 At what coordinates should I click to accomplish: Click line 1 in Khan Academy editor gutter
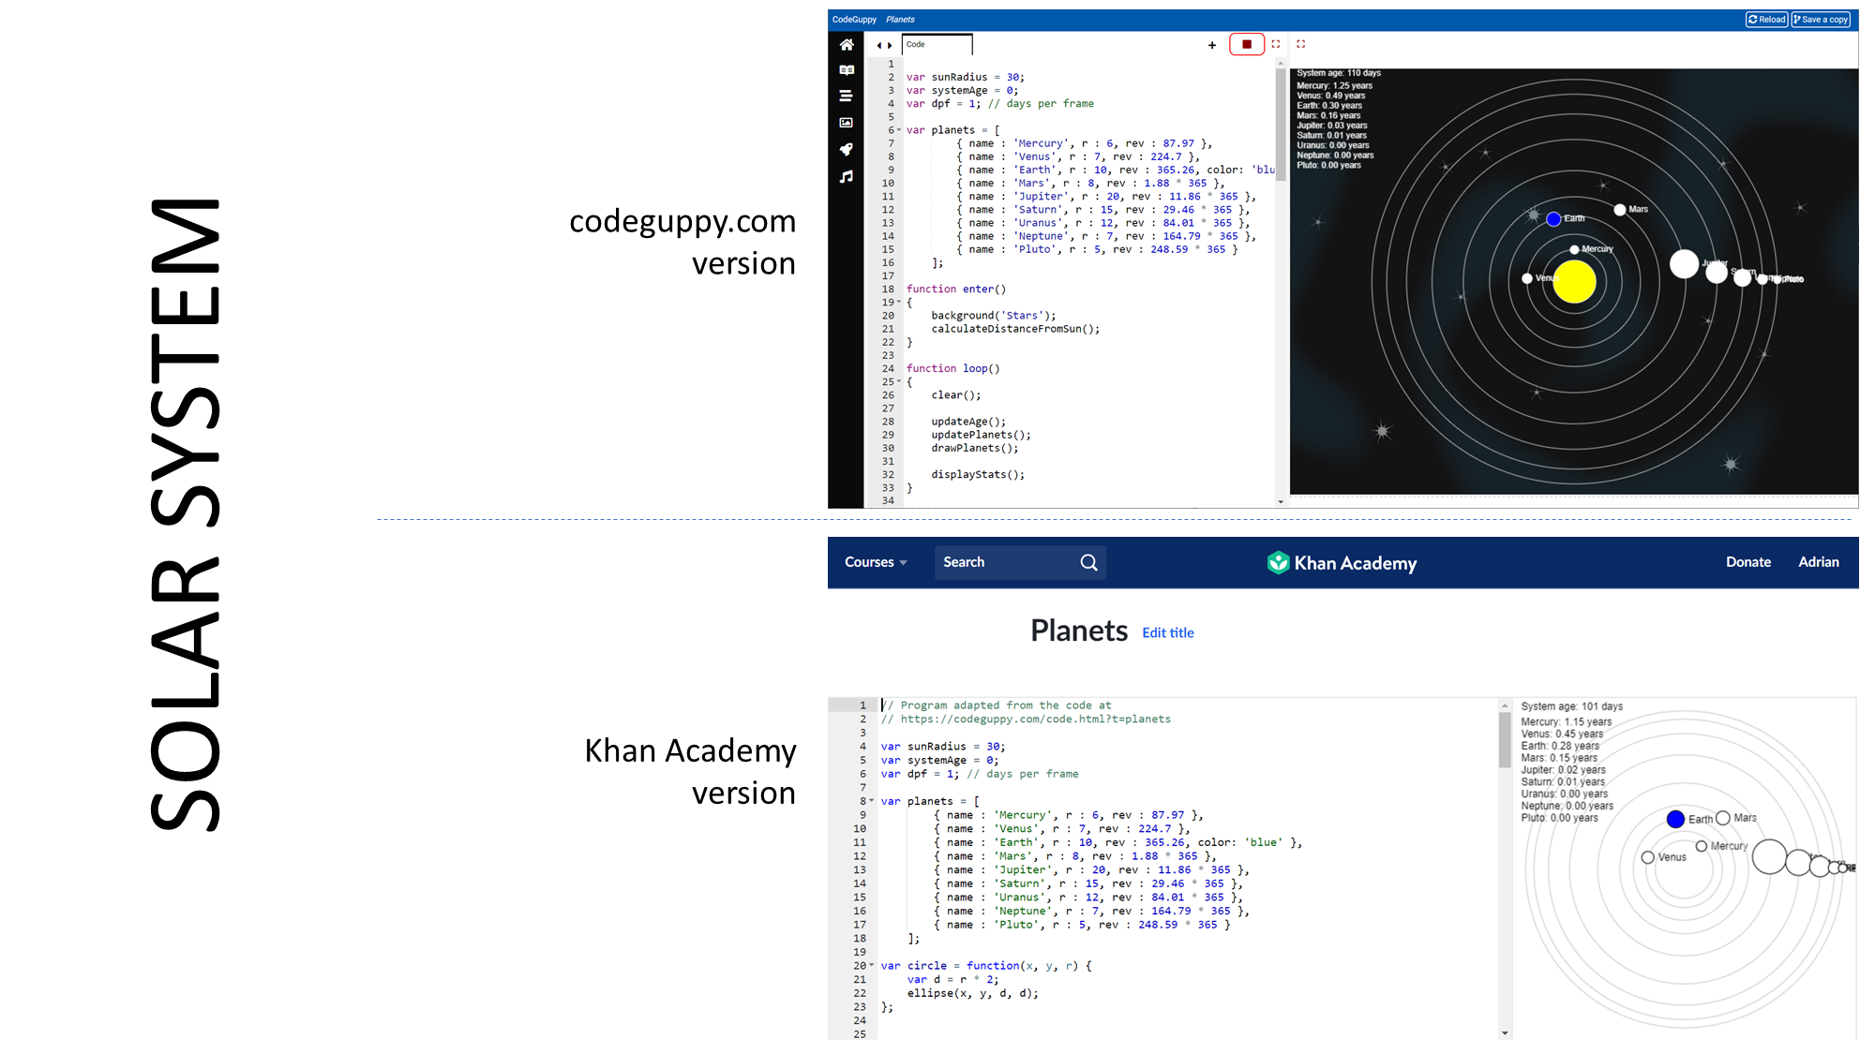coord(862,705)
